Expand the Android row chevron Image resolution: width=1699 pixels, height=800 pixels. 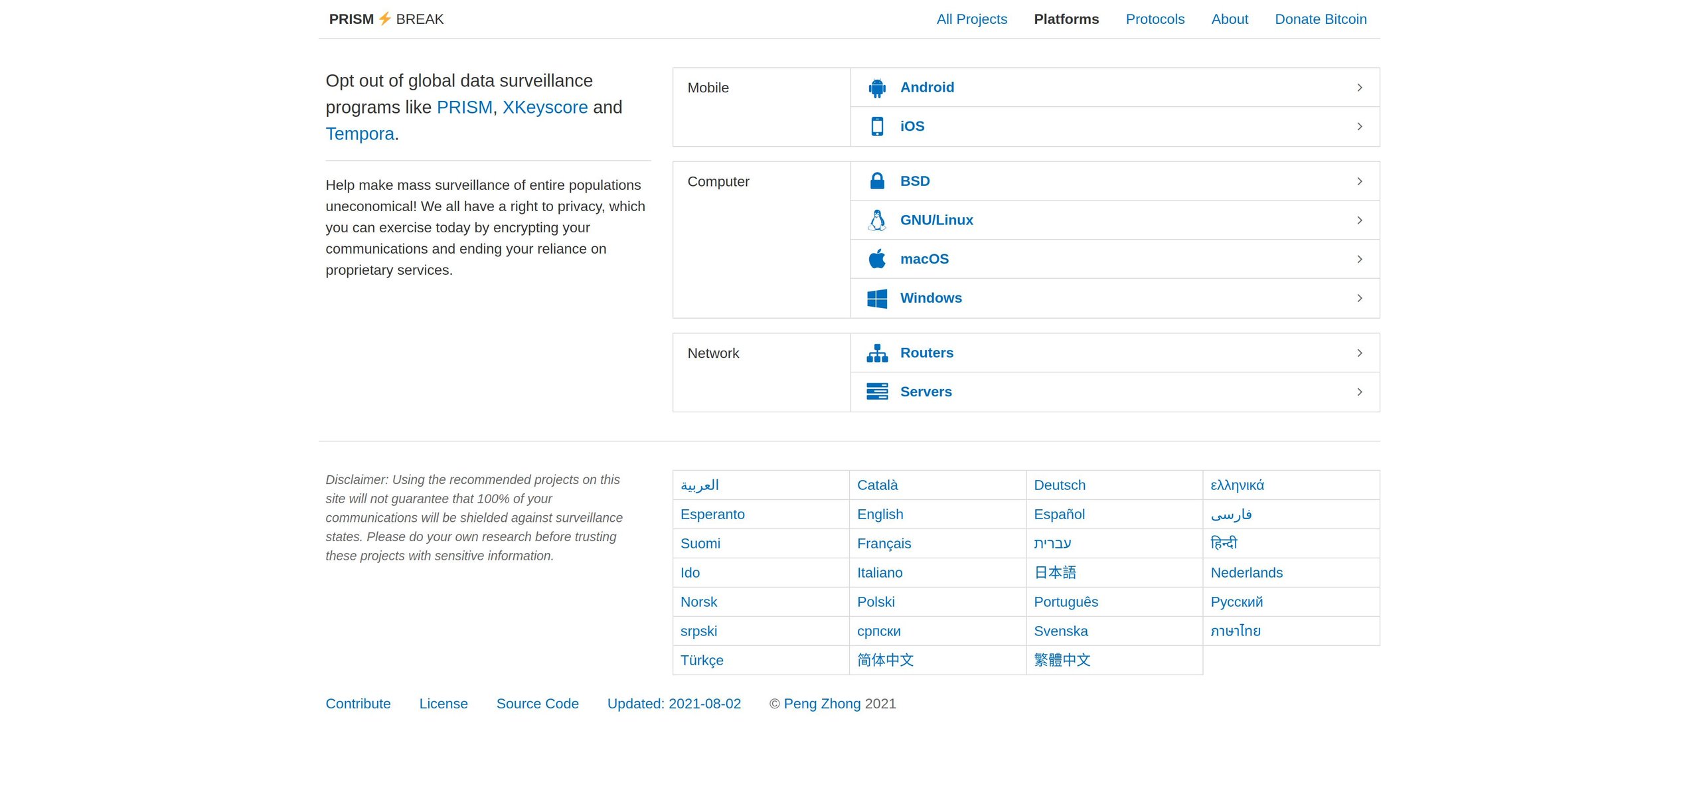(1359, 88)
